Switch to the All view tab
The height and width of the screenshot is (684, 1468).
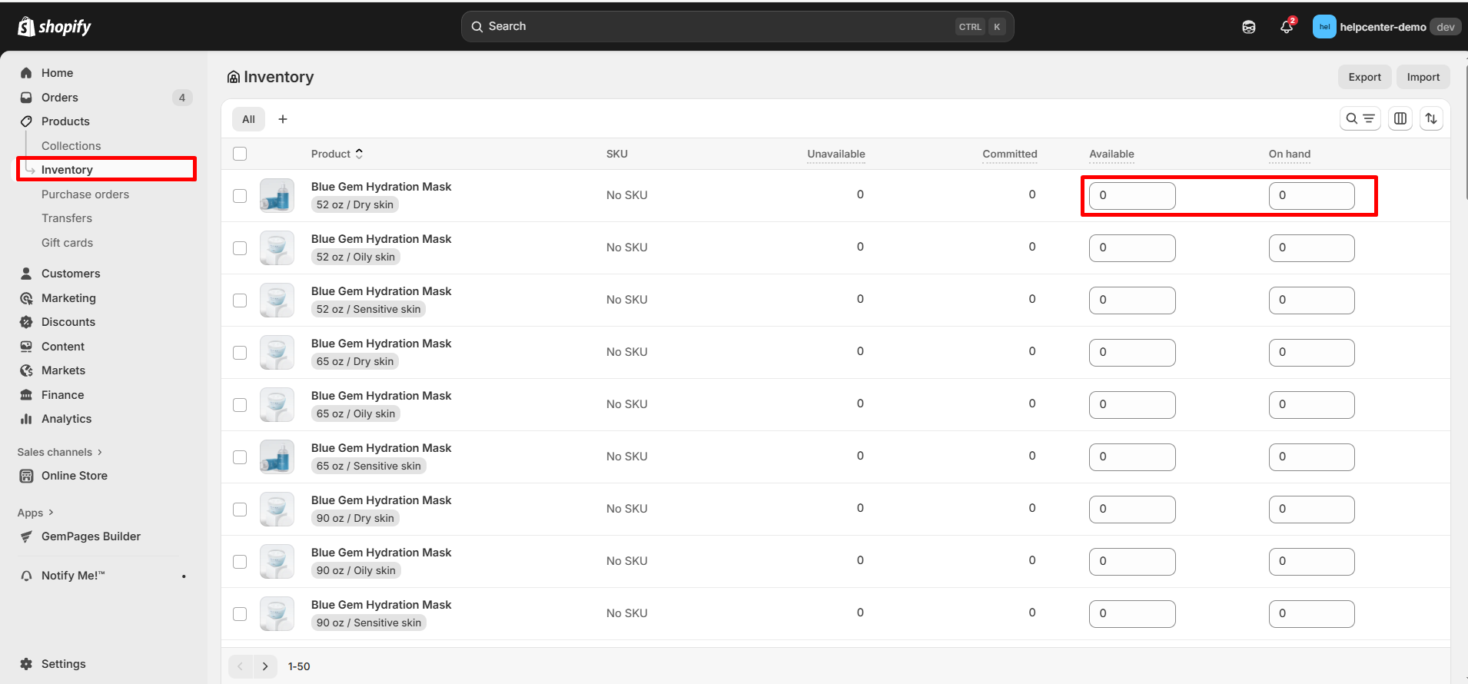[x=248, y=119]
